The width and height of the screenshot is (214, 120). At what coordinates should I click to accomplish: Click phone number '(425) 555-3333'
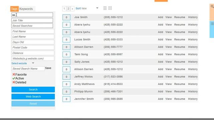click(113, 40)
